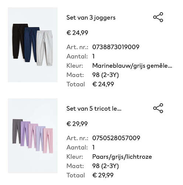The height and width of the screenshot is (185, 183).
Task: Share the Set van 3 joggers item
Action: point(158,17)
